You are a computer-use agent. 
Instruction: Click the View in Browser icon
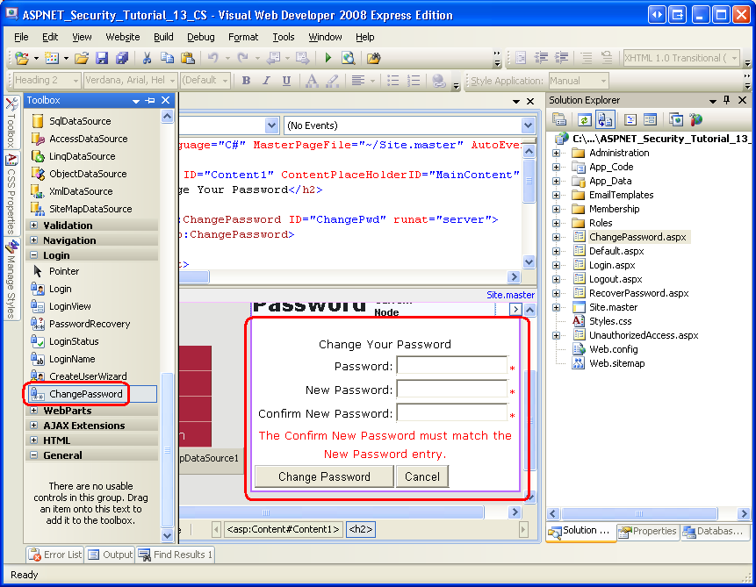[348, 58]
